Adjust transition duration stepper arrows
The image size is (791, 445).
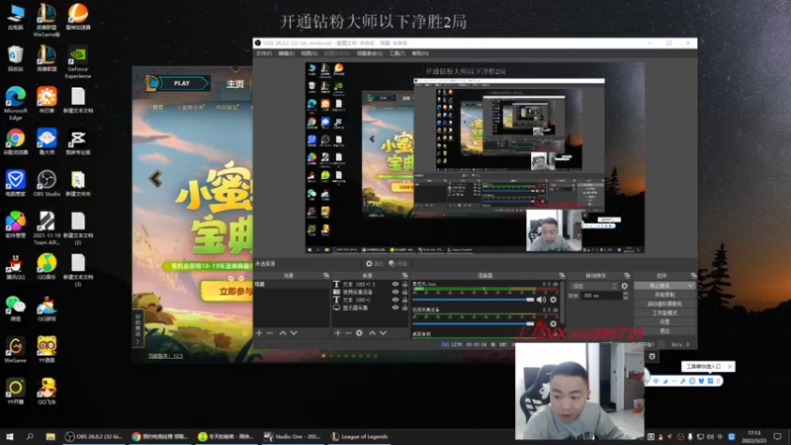point(626,296)
